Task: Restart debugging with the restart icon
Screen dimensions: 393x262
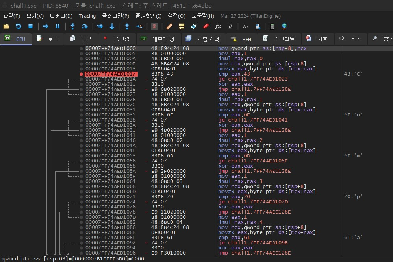Action: point(18,26)
